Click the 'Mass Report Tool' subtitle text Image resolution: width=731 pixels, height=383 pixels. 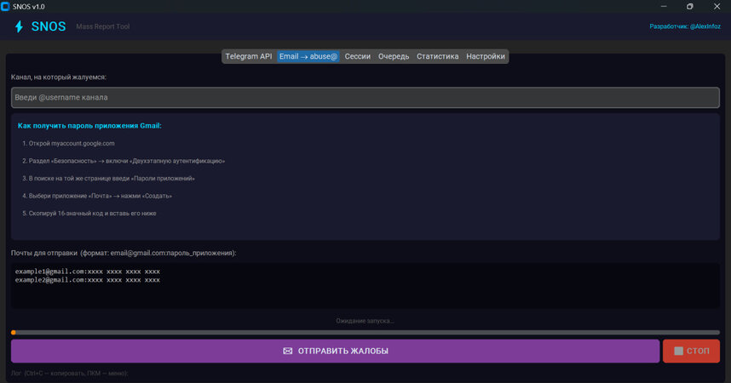[x=103, y=26]
